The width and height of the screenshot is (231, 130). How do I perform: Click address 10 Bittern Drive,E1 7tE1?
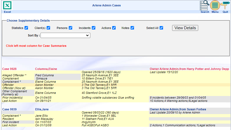tap(97, 78)
